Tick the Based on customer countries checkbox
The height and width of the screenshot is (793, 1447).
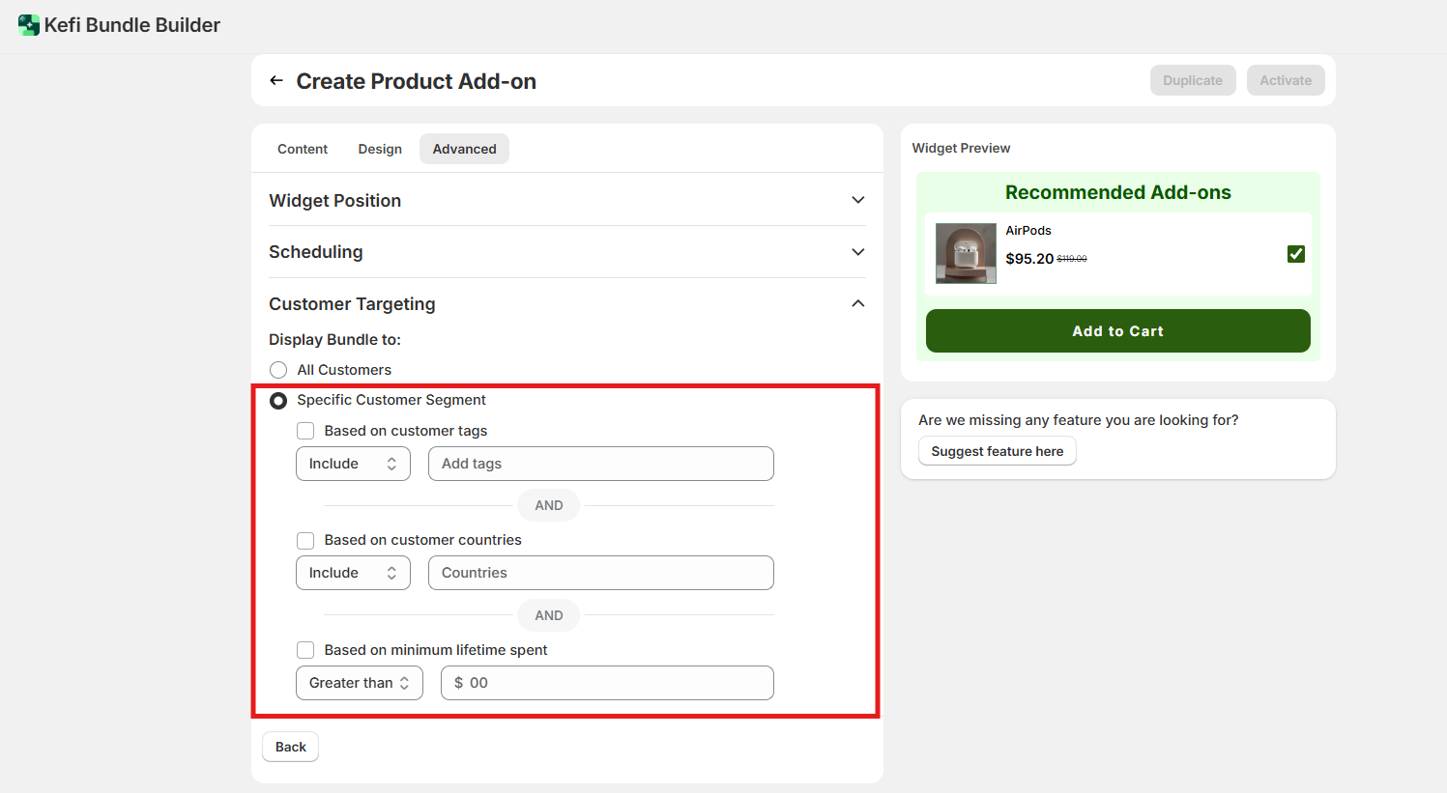pyautogui.click(x=305, y=540)
